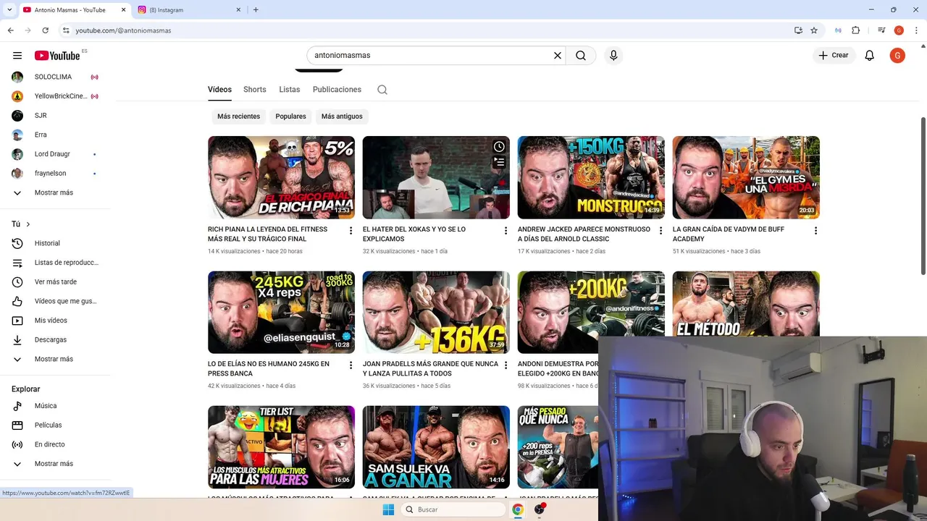Screen dimensions: 927x521
Task: Play the RICH PIANA video thumbnail
Action: (281, 177)
